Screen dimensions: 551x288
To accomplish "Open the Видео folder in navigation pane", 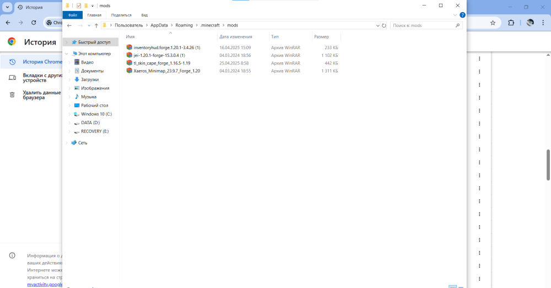I will 87,62.
